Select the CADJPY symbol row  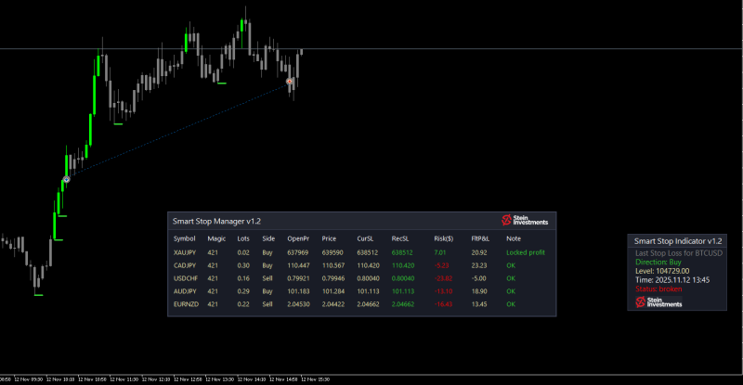[x=362, y=265]
